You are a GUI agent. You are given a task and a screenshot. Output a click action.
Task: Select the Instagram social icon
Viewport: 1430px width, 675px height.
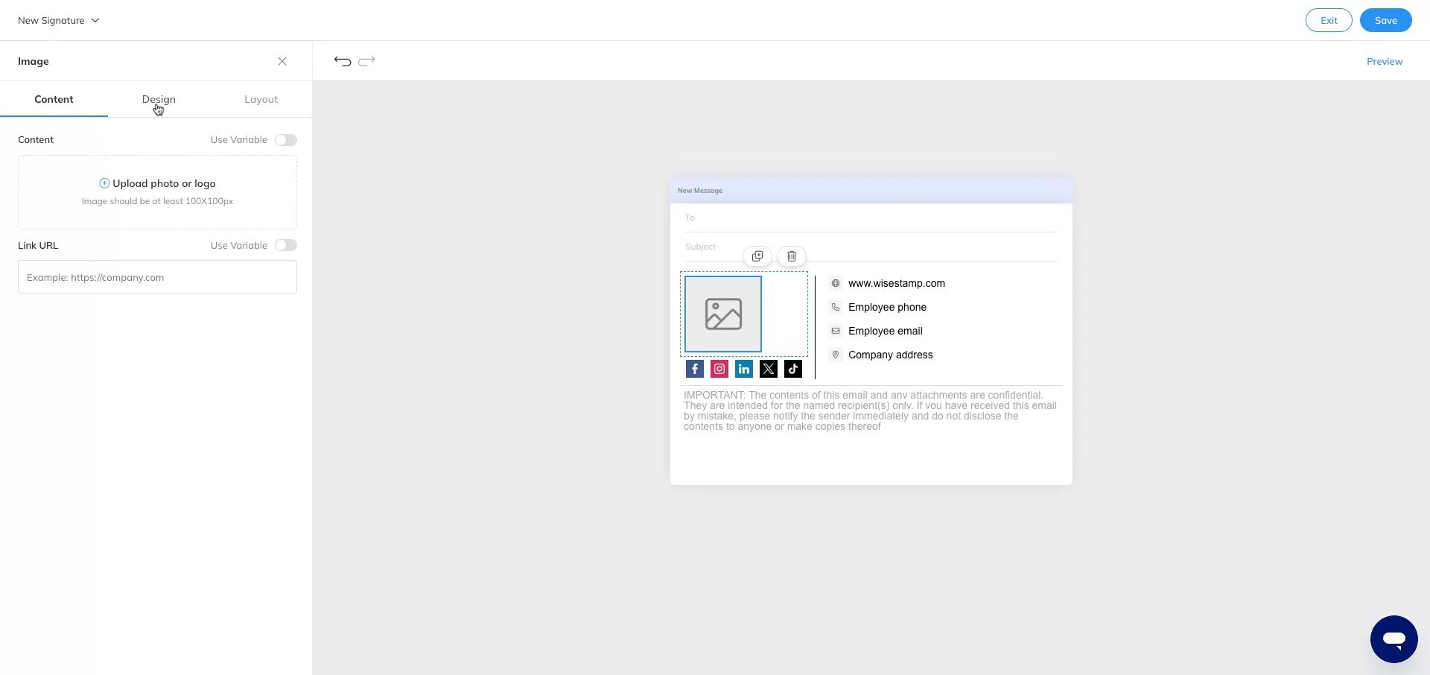pos(719,368)
